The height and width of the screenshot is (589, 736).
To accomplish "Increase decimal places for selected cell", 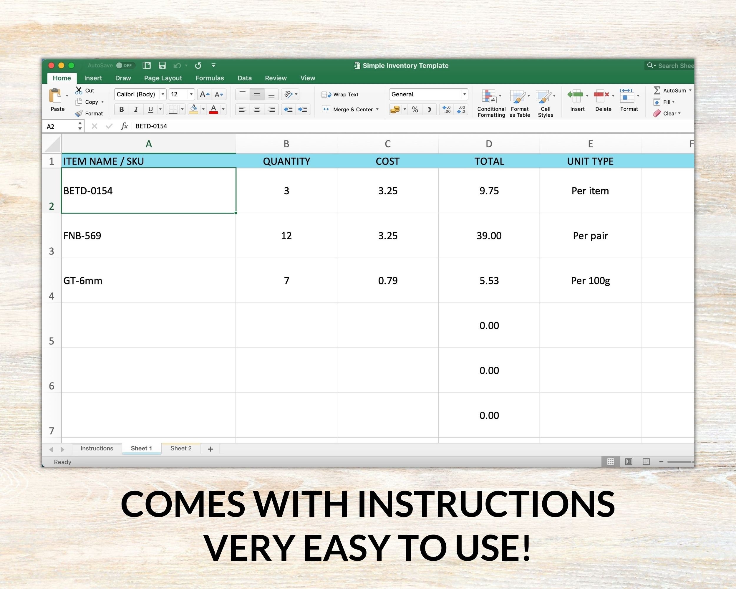I will (447, 109).
